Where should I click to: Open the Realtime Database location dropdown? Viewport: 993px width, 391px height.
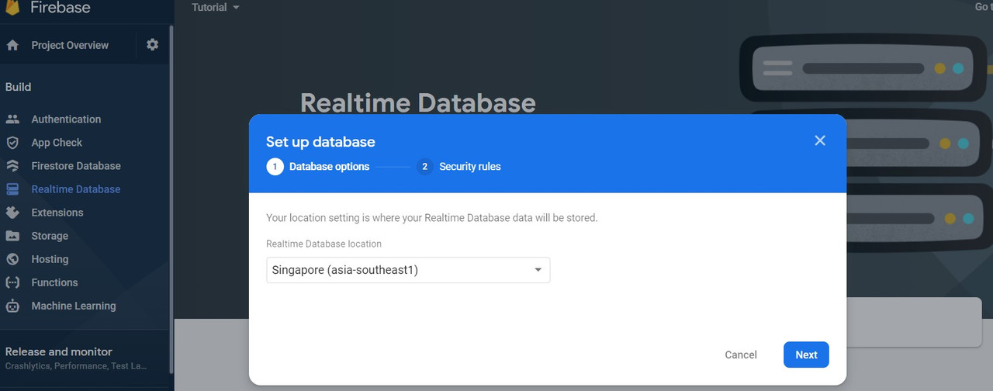408,270
